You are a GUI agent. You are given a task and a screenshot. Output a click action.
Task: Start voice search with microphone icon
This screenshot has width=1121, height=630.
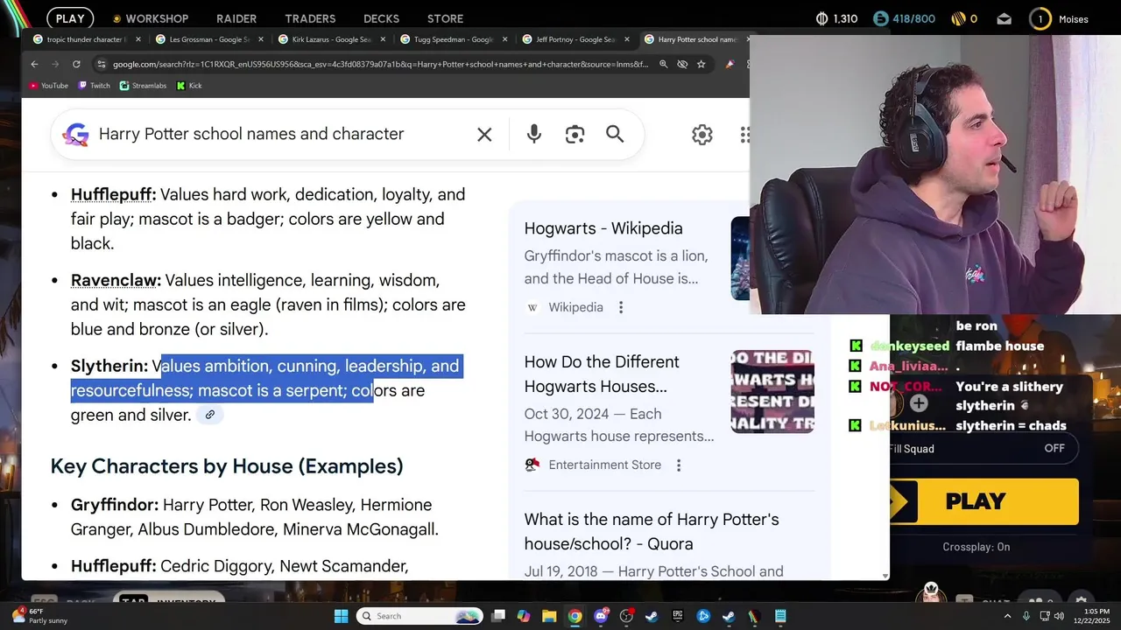point(534,134)
